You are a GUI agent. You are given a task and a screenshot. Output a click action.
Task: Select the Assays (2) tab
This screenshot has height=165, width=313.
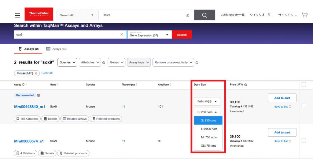tap(28, 49)
